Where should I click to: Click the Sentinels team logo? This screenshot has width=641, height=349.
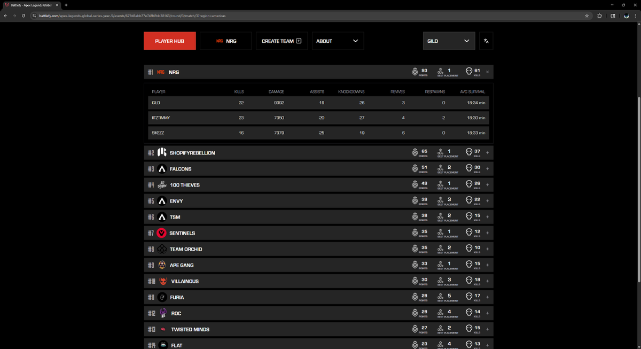162,233
